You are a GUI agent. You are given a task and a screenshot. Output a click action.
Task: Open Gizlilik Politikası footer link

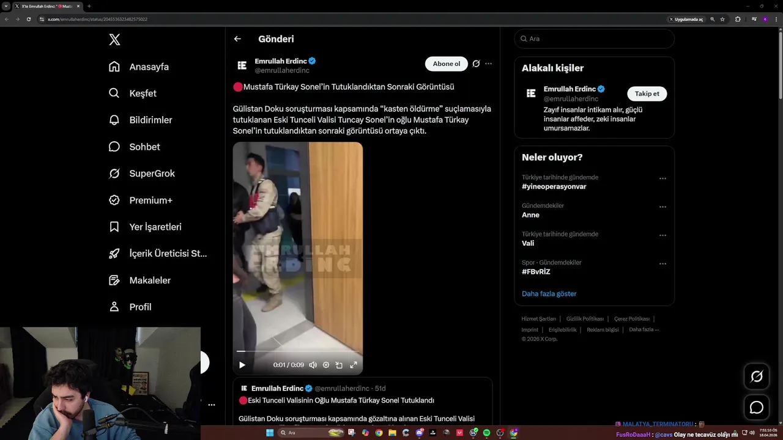tap(585, 319)
